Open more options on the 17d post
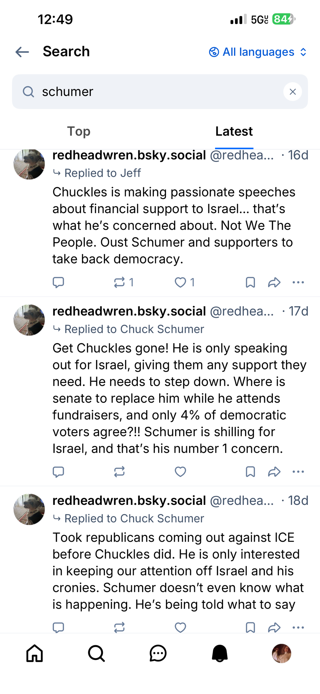This screenshot has height=694, width=320. pos(298,472)
